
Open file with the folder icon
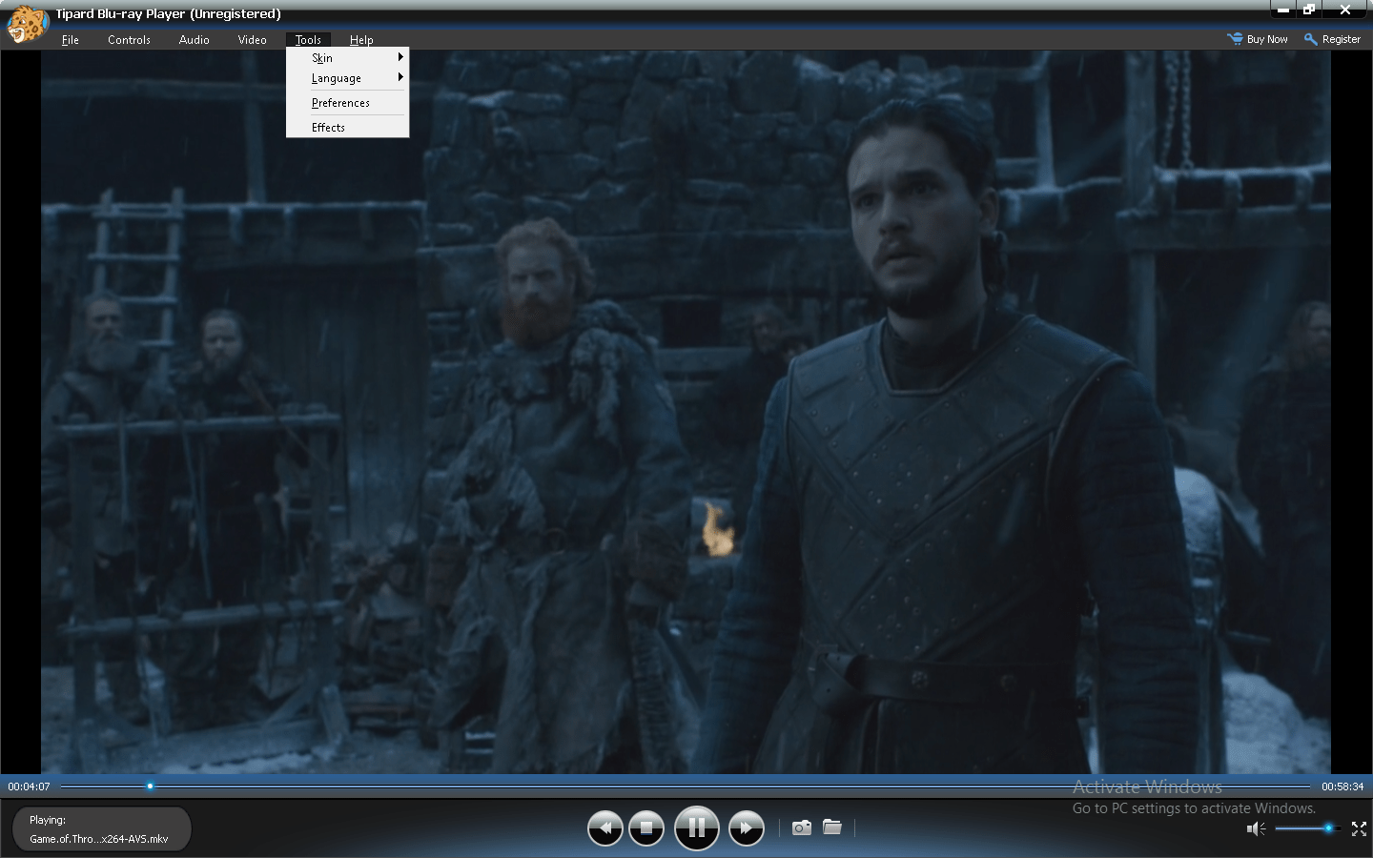coord(832,827)
